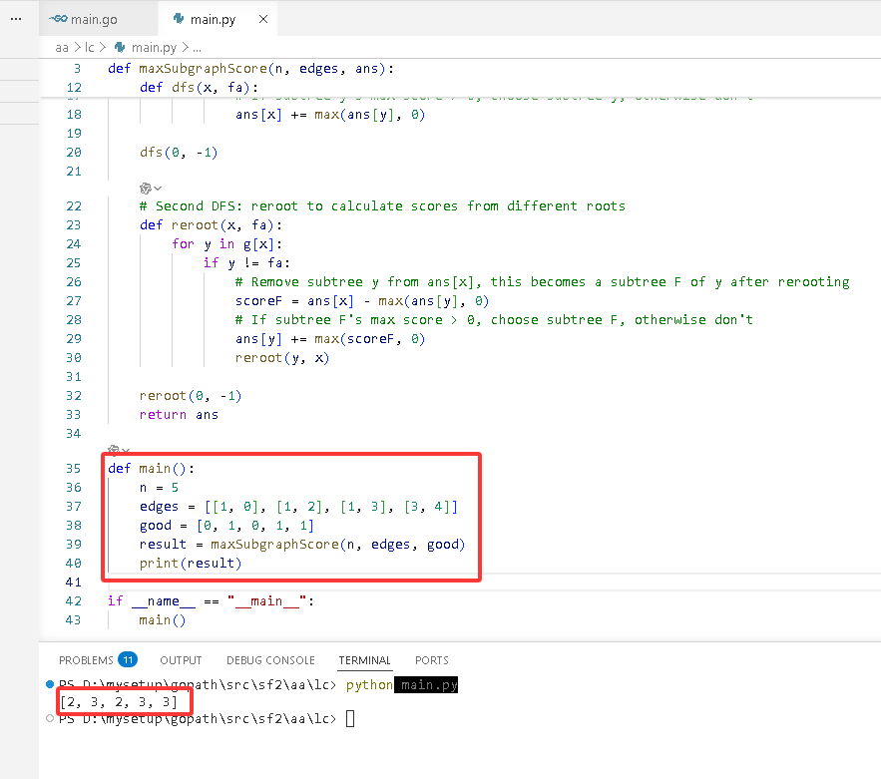Click 'ans[x] += max(ans[y], 0)' on line 18
This screenshot has width=881, height=779.
click(330, 115)
